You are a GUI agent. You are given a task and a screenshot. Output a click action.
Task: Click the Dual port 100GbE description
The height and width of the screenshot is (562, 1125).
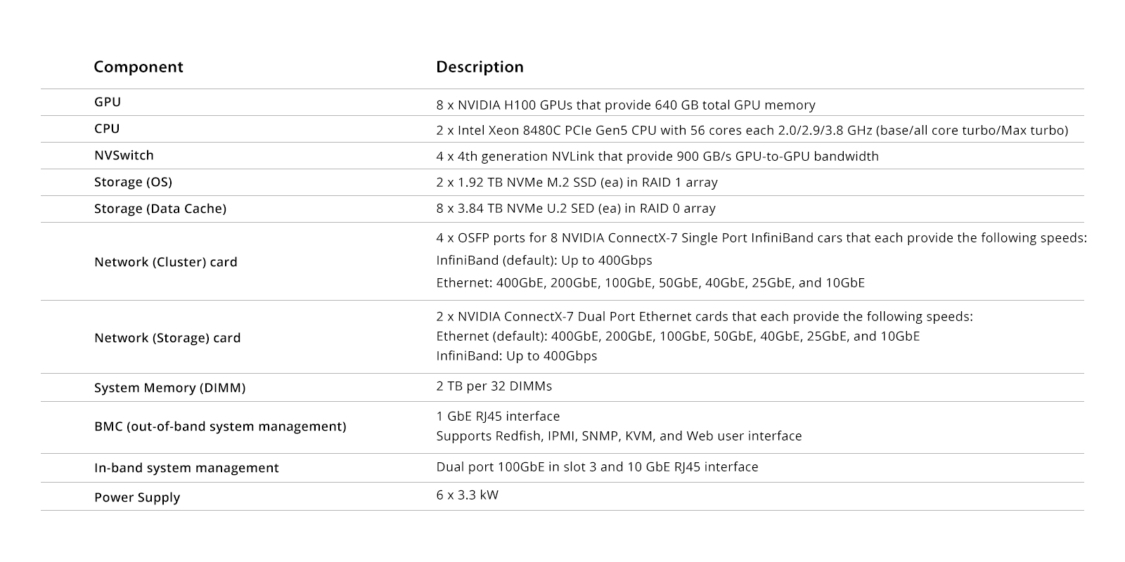pos(597,467)
